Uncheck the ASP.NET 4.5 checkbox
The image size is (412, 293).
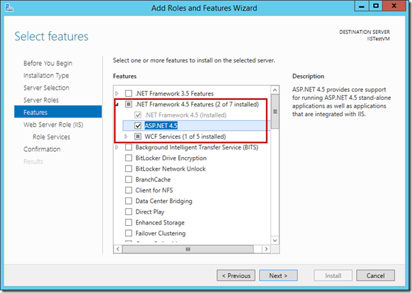pos(138,125)
